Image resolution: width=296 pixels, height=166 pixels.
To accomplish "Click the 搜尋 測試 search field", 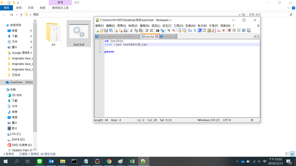I will pos(270,15).
